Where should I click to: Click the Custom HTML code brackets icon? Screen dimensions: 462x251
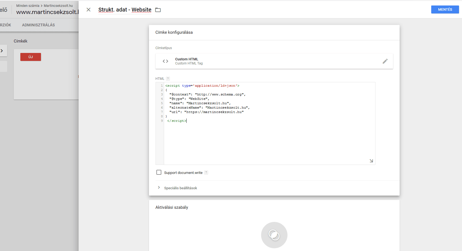(165, 61)
